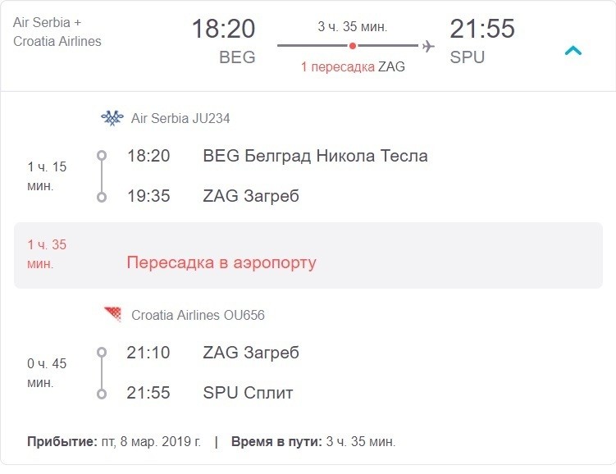Click the Croatia Airlines OU656 flight label
Viewport: 616px width, 474px height.
tap(198, 315)
